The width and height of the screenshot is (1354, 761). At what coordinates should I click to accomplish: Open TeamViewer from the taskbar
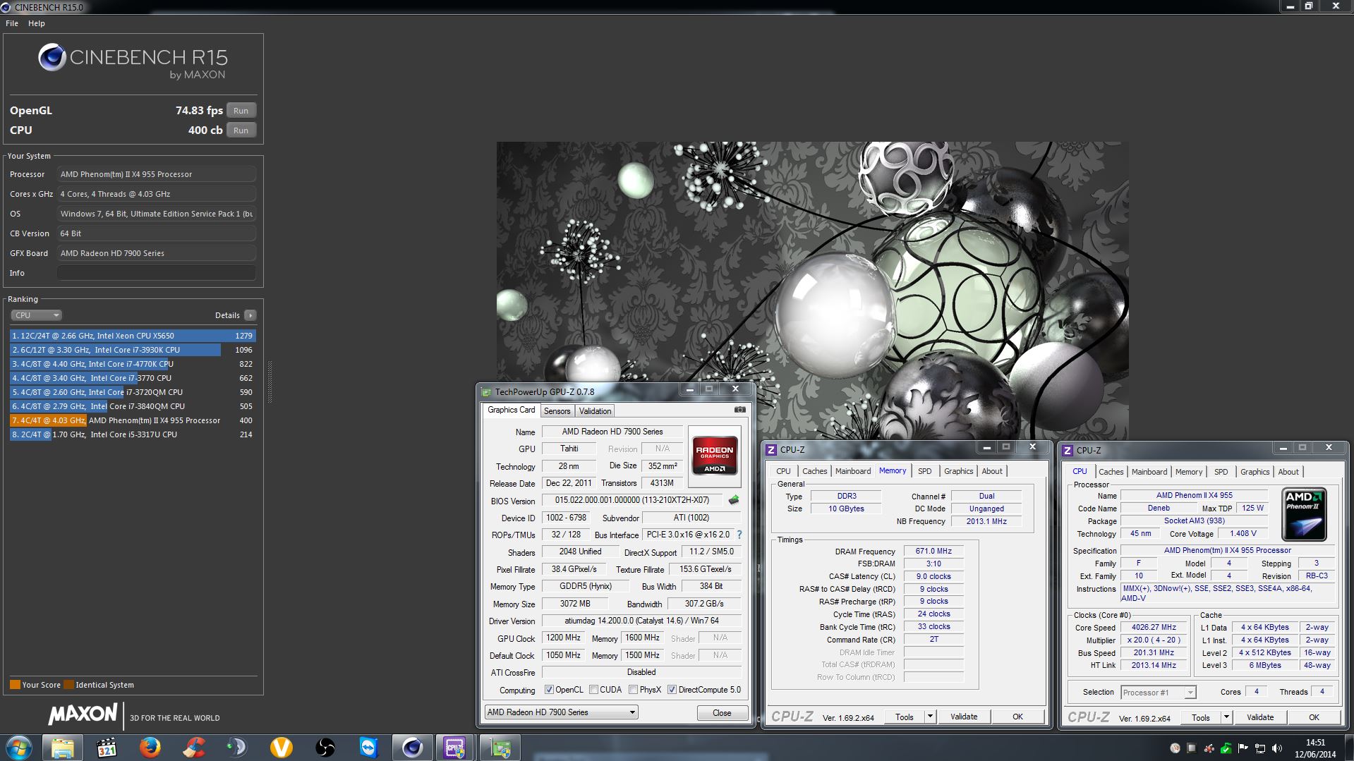coord(369,748)
